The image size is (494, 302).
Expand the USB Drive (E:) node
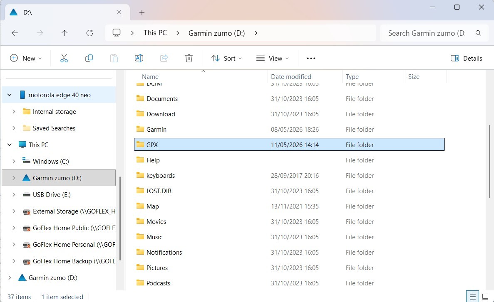click(x=14, y=195)
